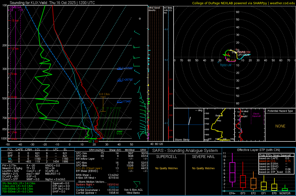Click the 'Sfc-3km AGL LR = 3.4 C/km' line
This screenshot has width=296, height=196.
tap(19, 183)
